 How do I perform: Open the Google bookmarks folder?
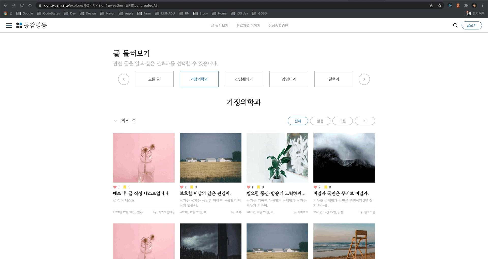tap(25, 13)
